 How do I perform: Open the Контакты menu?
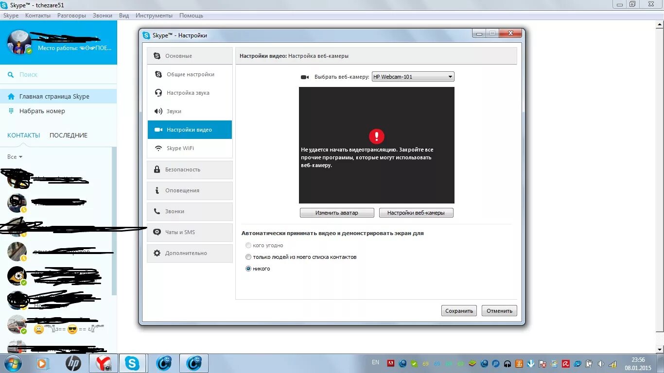38,16
